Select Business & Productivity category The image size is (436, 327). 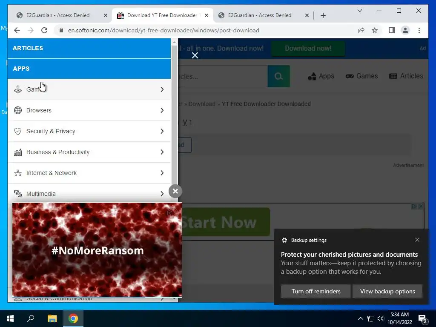(89, 152)
